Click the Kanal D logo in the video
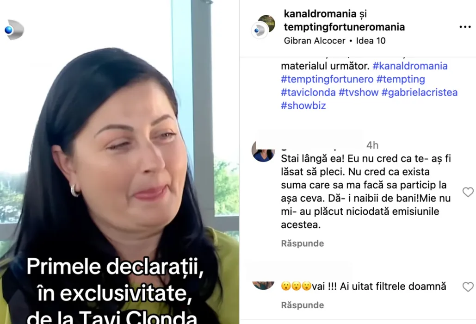 (14, 30)
